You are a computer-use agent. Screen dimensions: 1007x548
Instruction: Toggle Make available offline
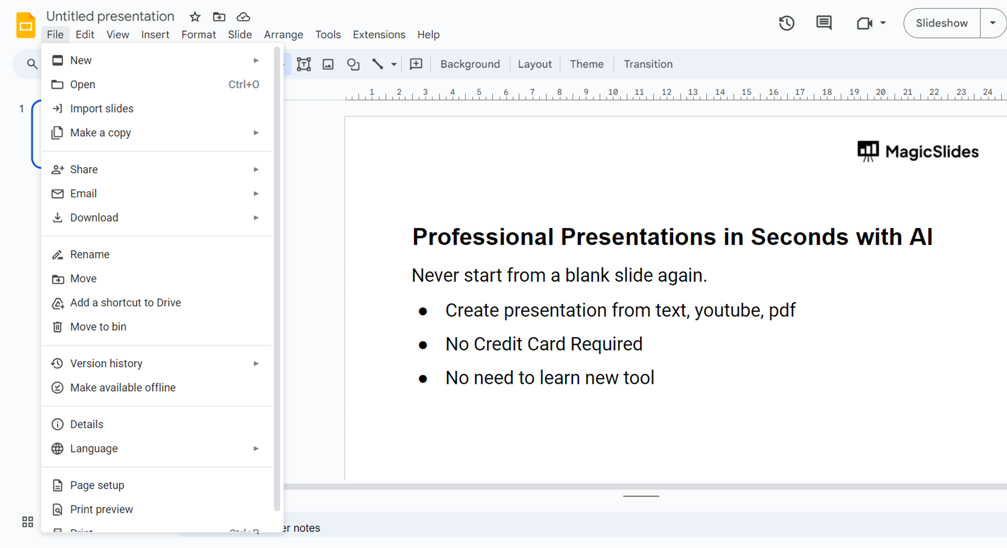tap(156, 387)
